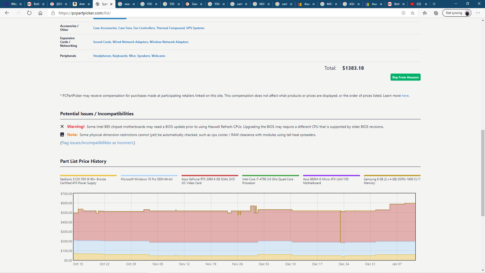This screenshot has width=485, height=273.
Task: Open the UPS Systems link
Action: click(195, 28)
